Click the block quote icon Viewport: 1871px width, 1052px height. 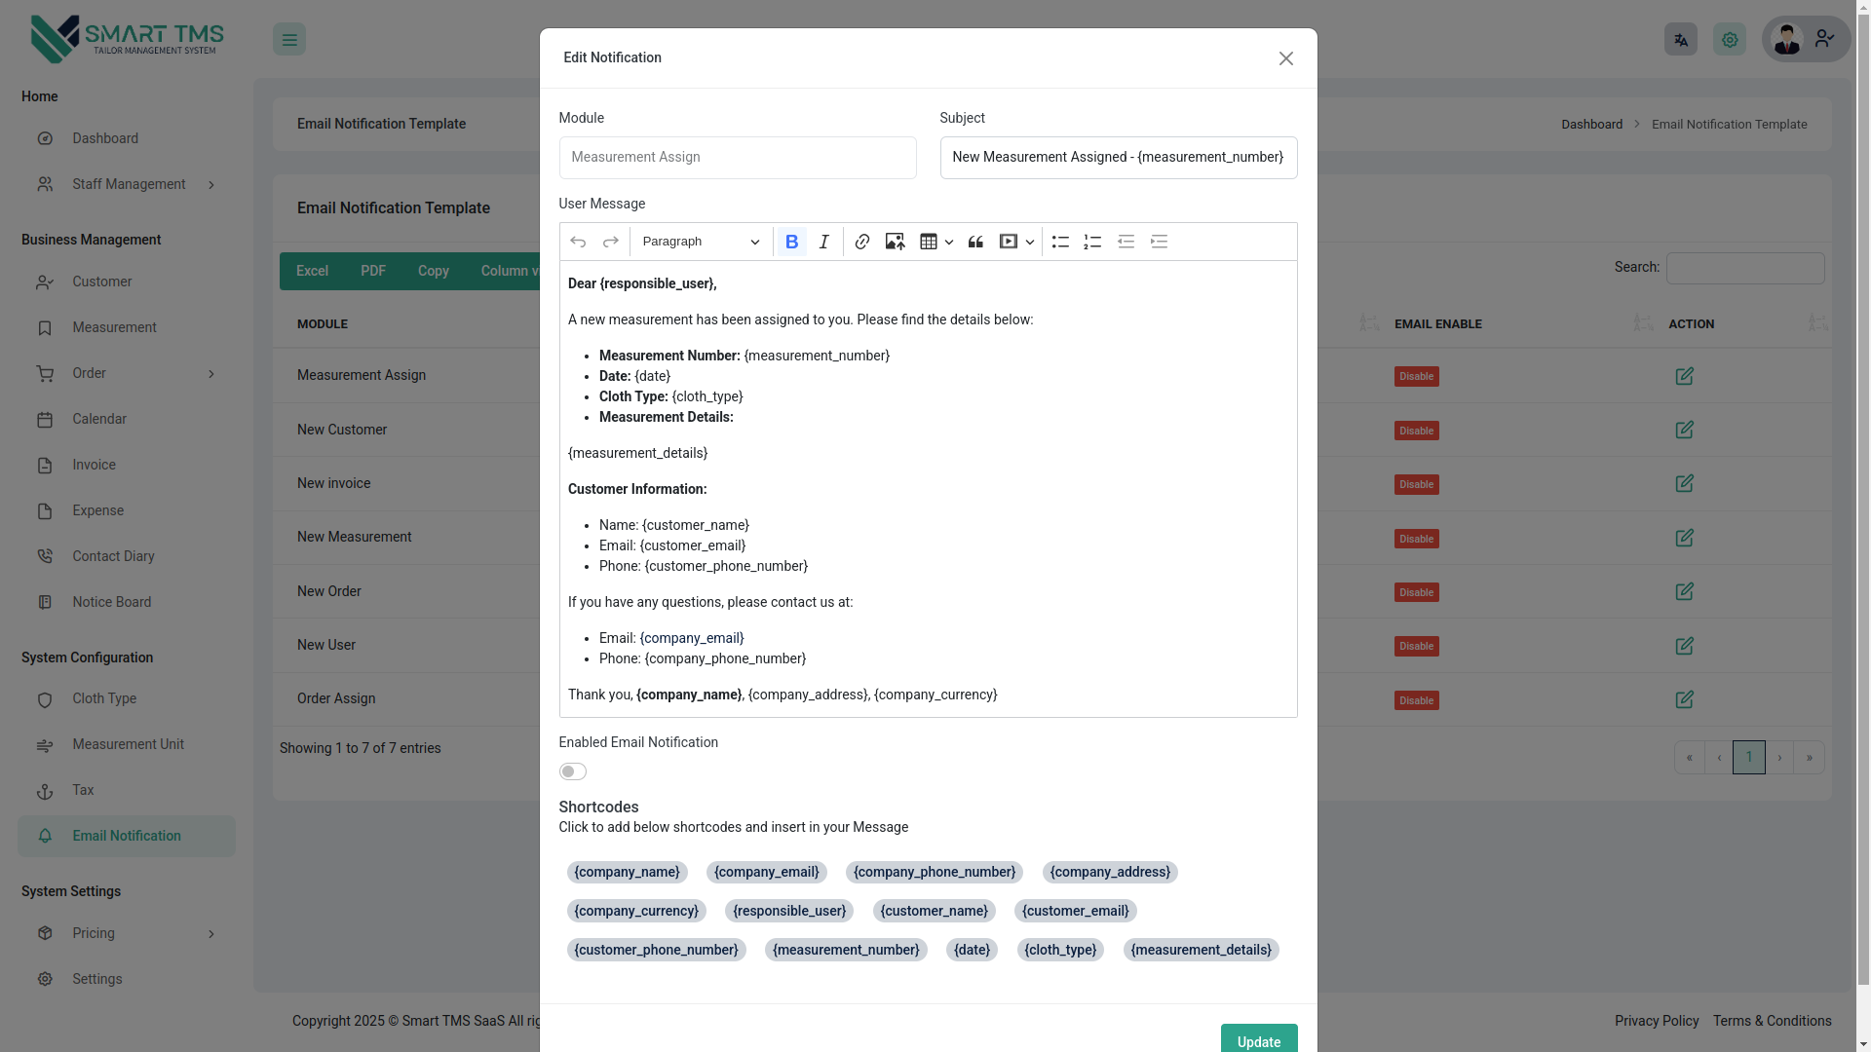coord(975,242)
